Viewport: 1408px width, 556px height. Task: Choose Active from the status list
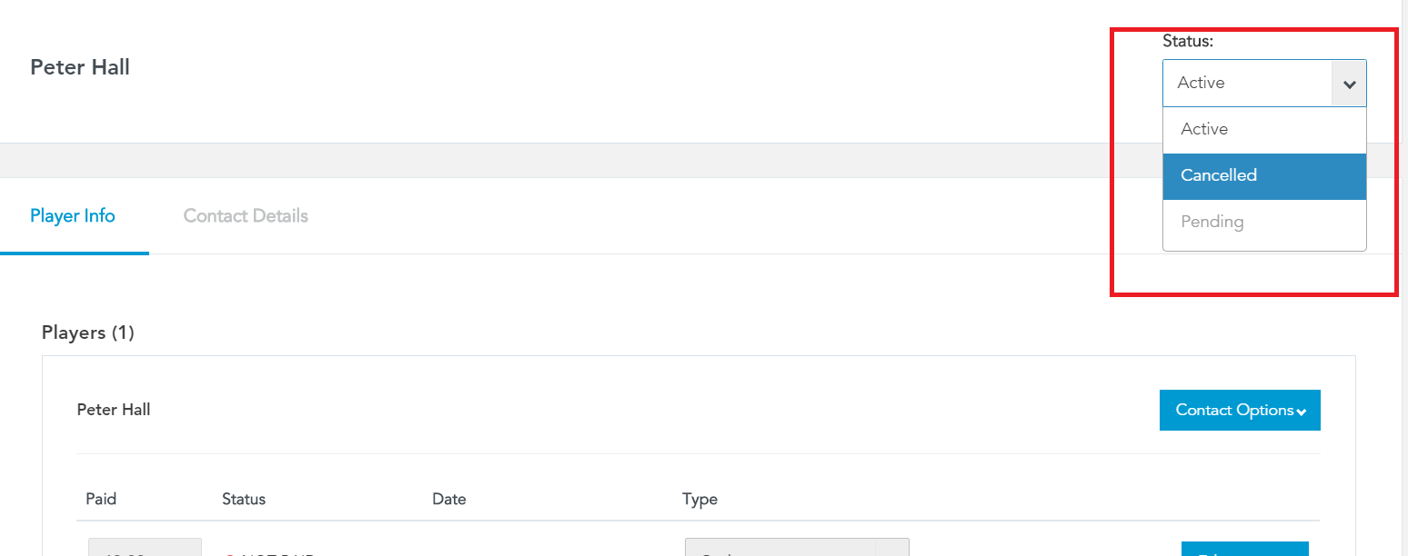click(x=1264, y=129)
